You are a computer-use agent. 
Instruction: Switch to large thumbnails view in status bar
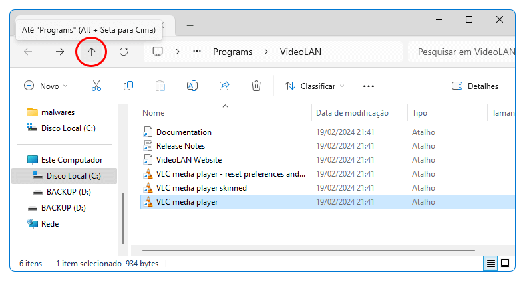coord(505,263)
